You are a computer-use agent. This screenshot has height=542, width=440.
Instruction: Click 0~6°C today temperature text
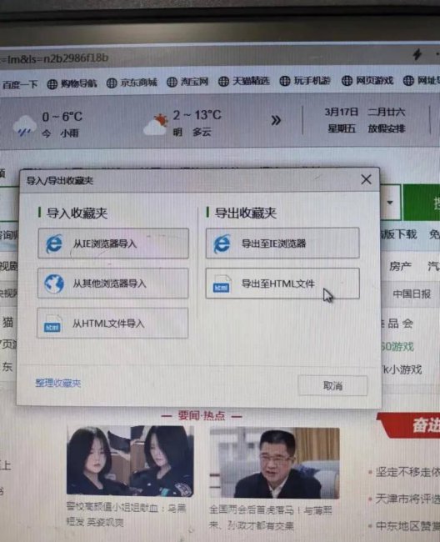point(62,117)
